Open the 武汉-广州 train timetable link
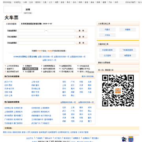Viewport: 142px width, 142px height. click(8, 82)
